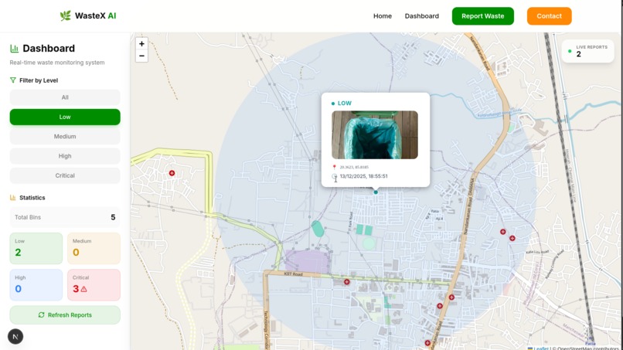Click the round N dev tools badge
Image resolution: width=623 pixels, height=350 pixels.
15,337
